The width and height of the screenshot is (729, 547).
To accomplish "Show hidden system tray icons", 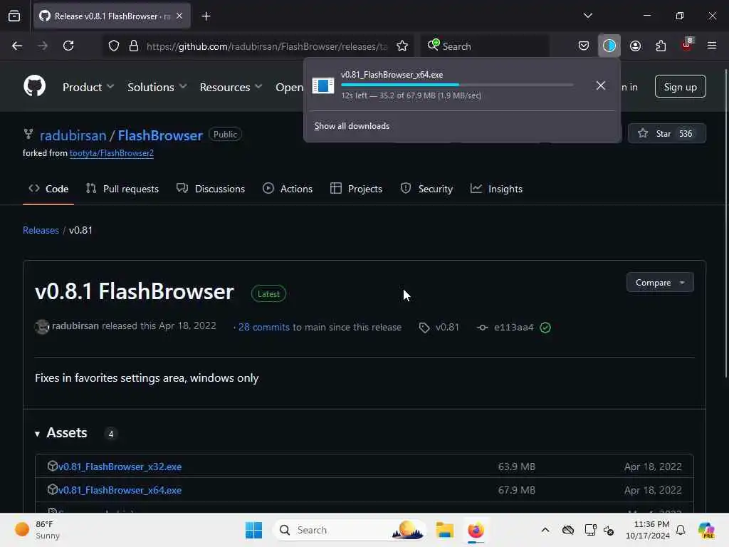I will pos(545,530).
